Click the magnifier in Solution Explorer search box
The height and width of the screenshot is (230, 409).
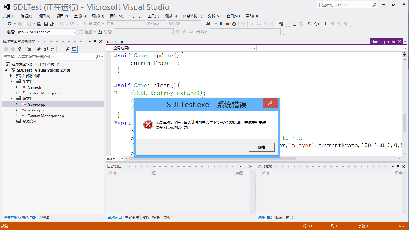(98, 57)
